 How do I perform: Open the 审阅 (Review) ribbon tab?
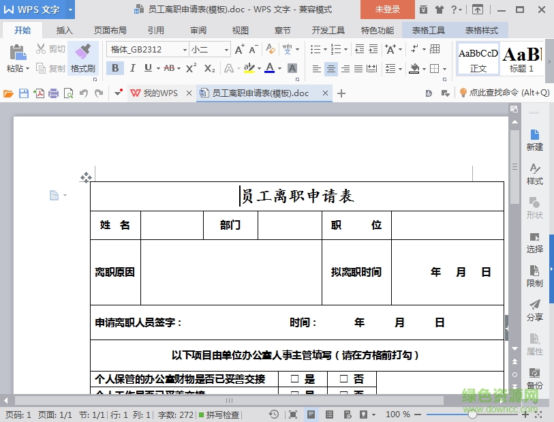[x=198, y=30]
